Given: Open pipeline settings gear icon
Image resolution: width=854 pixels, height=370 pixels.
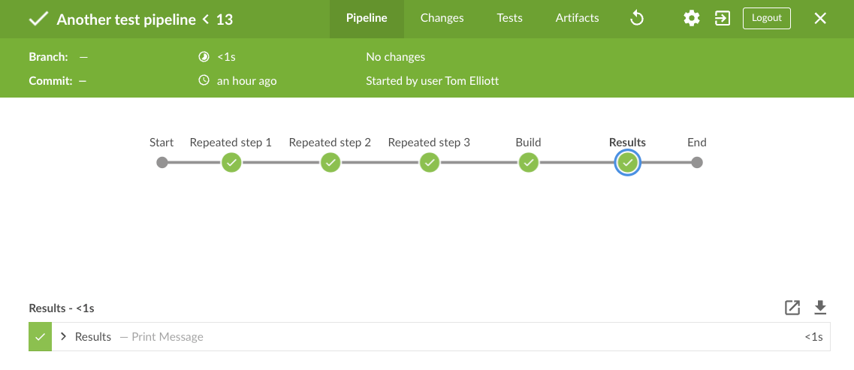Looking at the screenshot, I should click(692, 18).
